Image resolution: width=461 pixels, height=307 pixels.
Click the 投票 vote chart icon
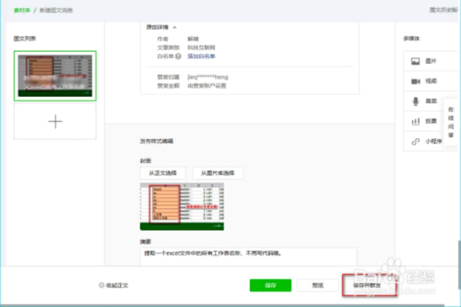[x=415, y=121]
